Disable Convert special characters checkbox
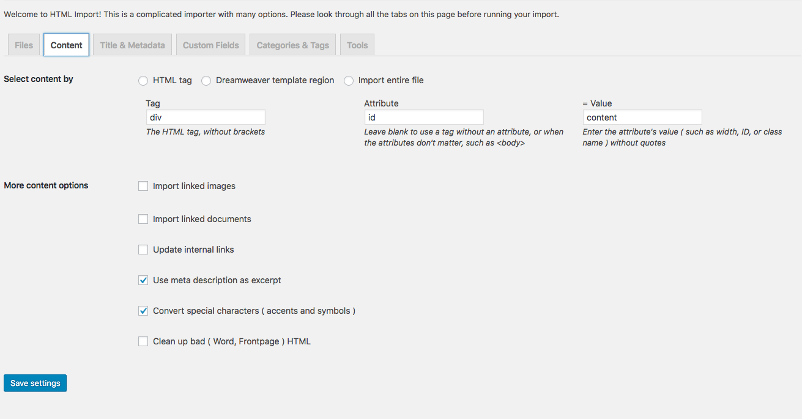Screen dimensions: 802x419 coord(143,311)
